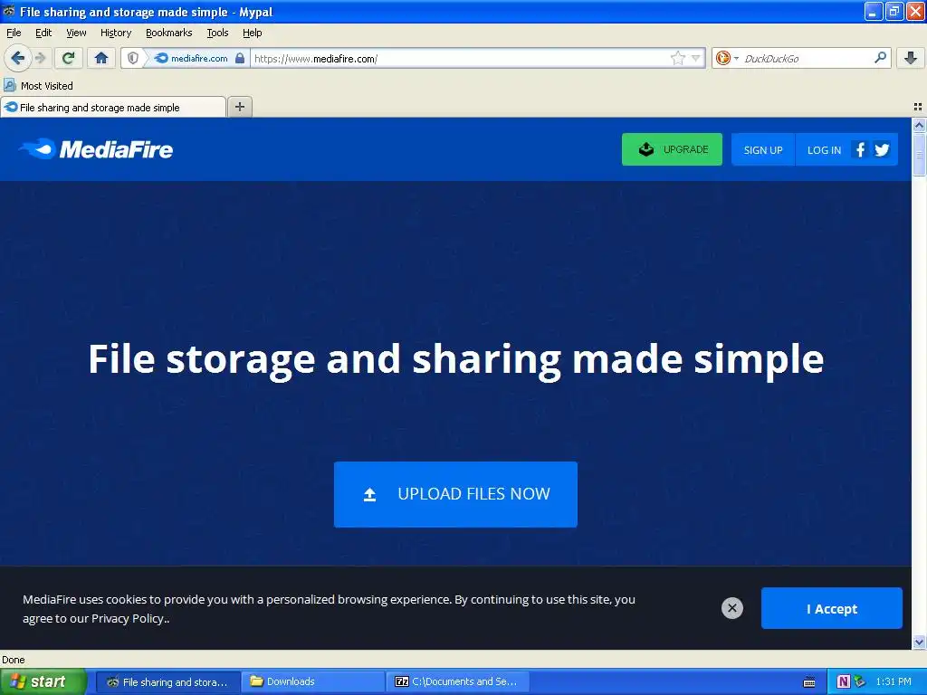Click the 'File storage and sharing made simple' heading
927x695 pixels.
456,358
